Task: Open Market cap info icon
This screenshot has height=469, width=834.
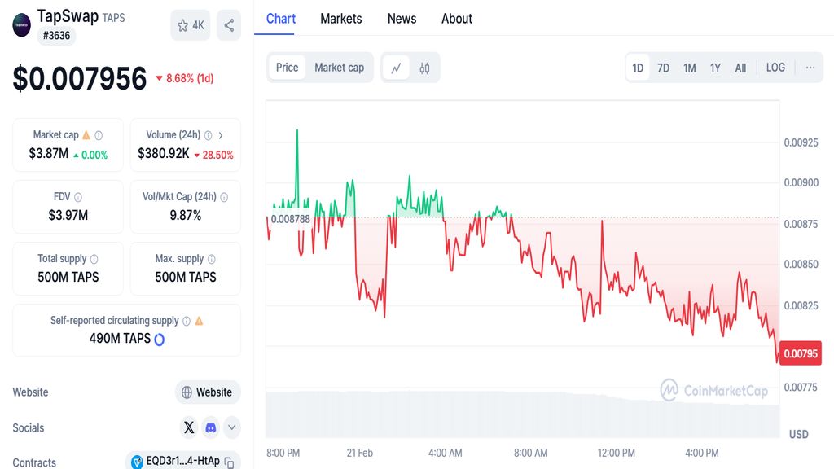Action: point(99,136)
